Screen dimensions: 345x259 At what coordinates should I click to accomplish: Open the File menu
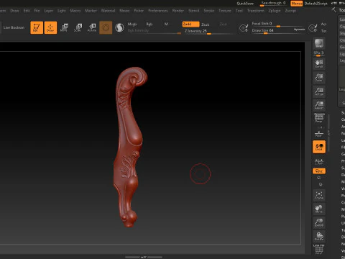pyautogui.click(x=37, y=11)
